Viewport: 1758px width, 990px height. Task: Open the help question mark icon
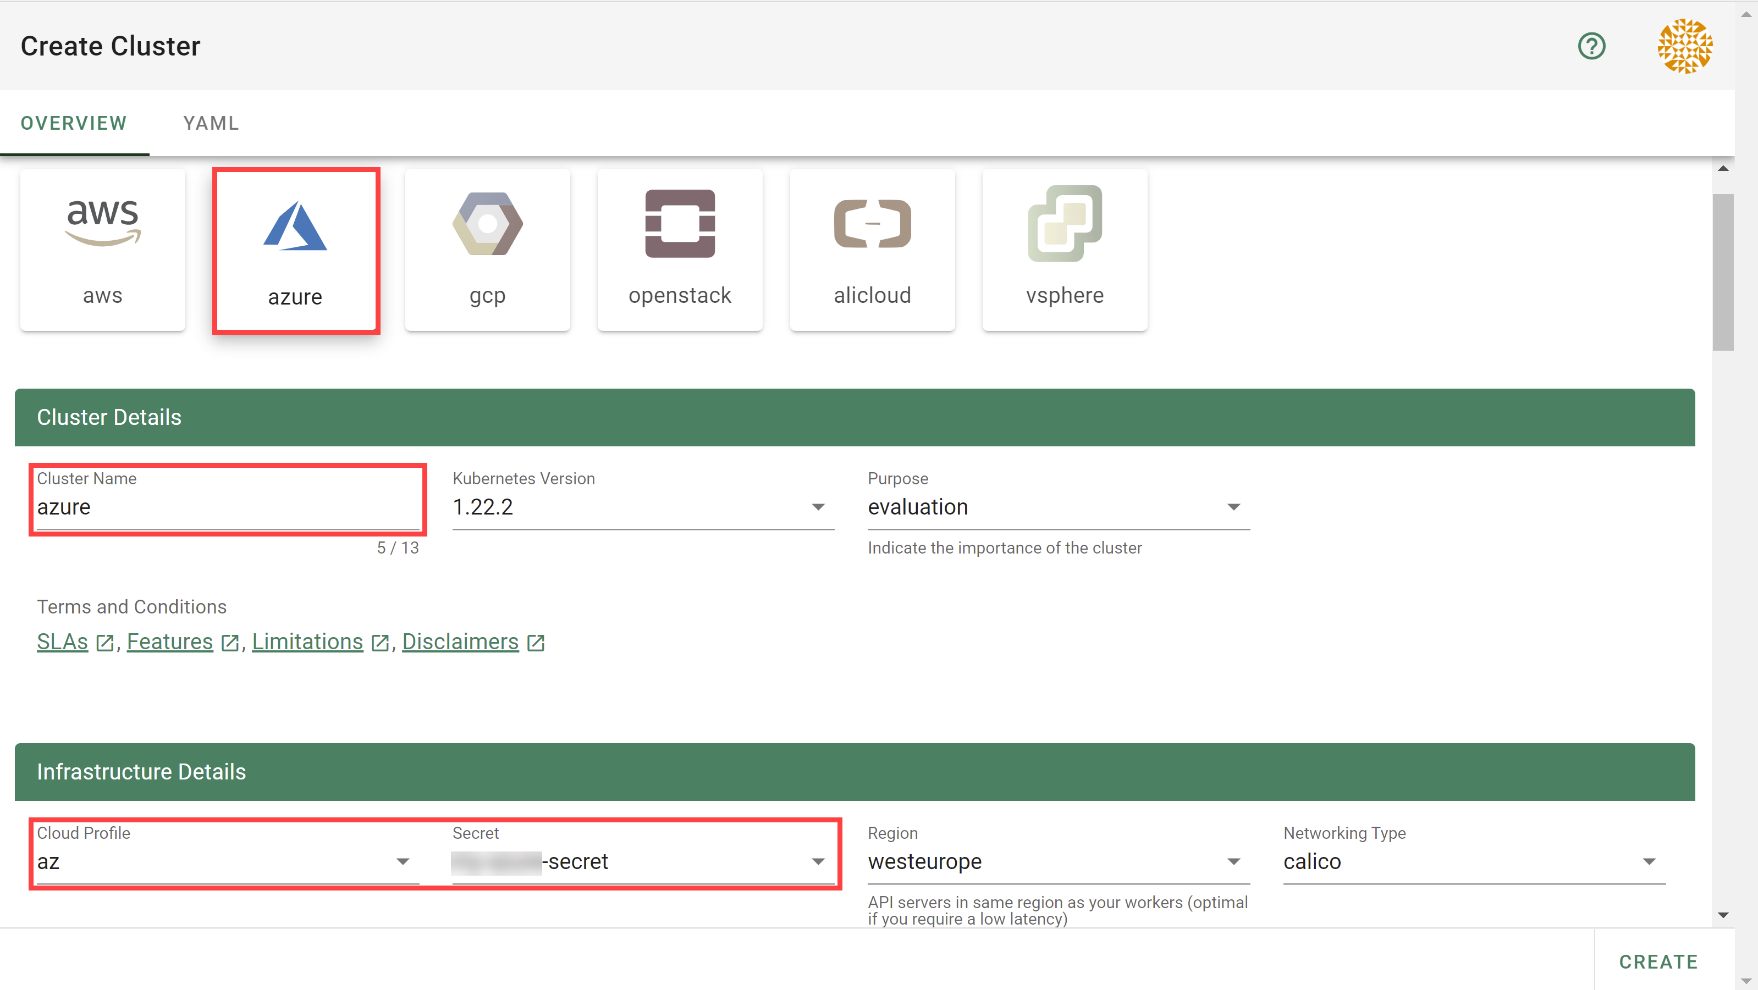1591,46
